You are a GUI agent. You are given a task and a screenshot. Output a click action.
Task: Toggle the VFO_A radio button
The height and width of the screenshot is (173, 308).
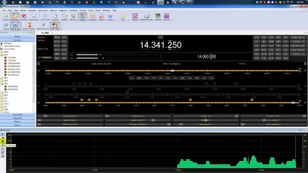(57, 37)
